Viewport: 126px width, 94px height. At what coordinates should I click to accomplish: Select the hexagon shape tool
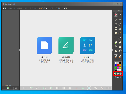tap(116, 29)
